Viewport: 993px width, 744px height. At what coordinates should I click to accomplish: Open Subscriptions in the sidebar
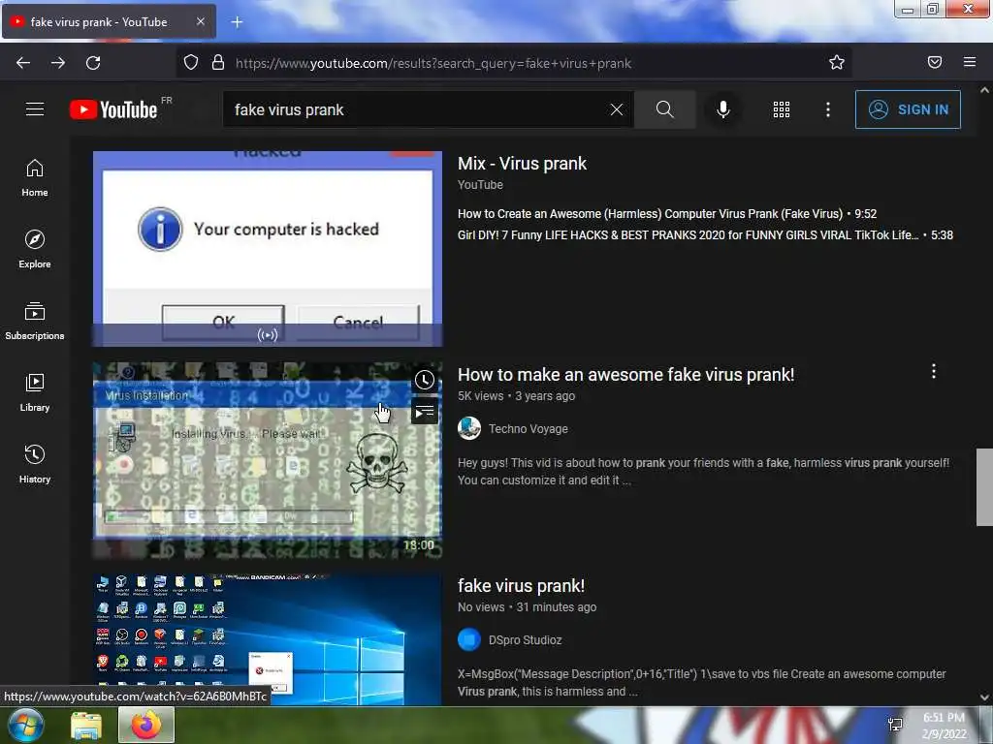tap(35, 321)
